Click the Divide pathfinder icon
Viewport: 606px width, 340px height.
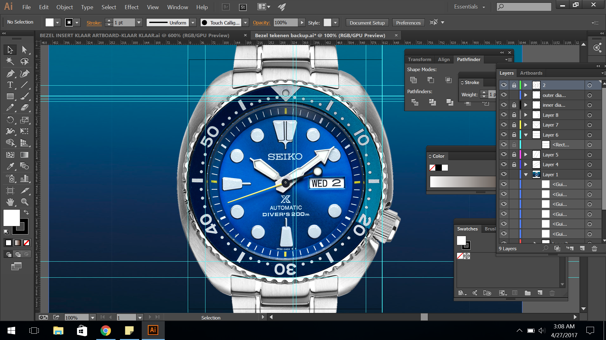(415, 102)
